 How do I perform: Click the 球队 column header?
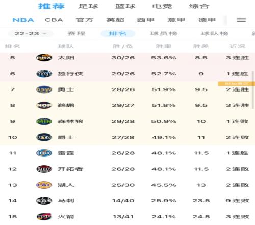coord(66,46)
